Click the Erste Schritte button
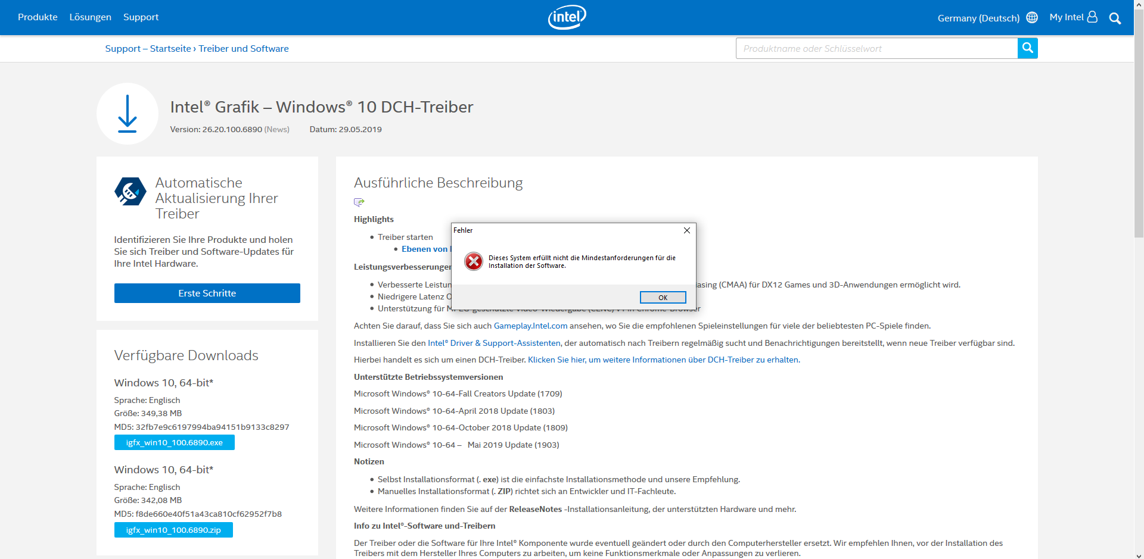Screen dimensions: 1144x559 207,293
